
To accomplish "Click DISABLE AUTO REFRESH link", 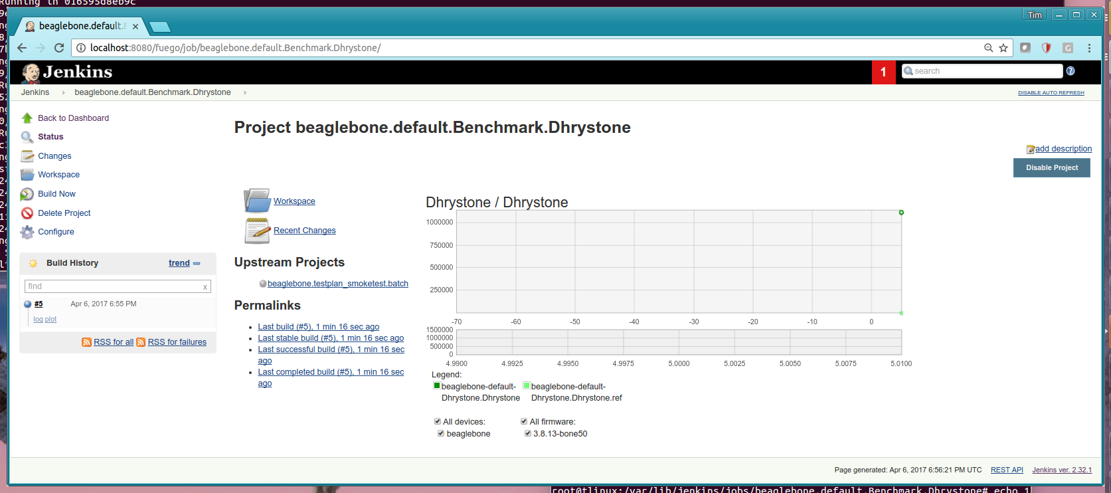I will click(1051, 93).
